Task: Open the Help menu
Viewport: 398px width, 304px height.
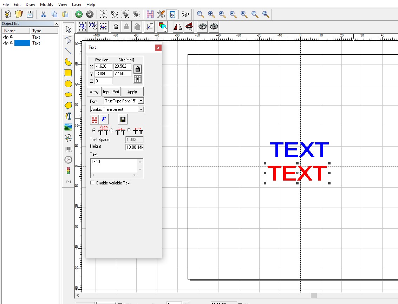Action: click(91, 4)
